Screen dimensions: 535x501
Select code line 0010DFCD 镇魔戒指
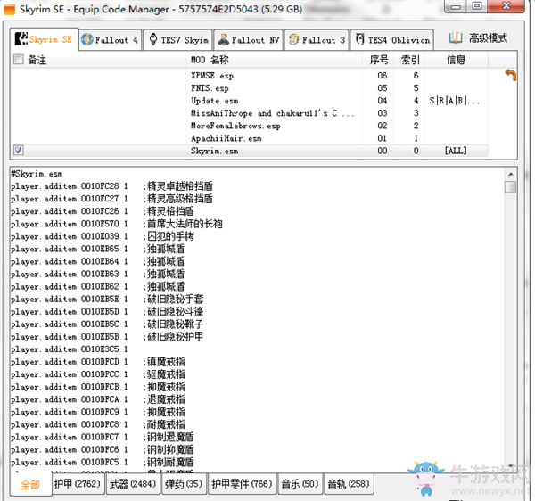pos(98,362)
